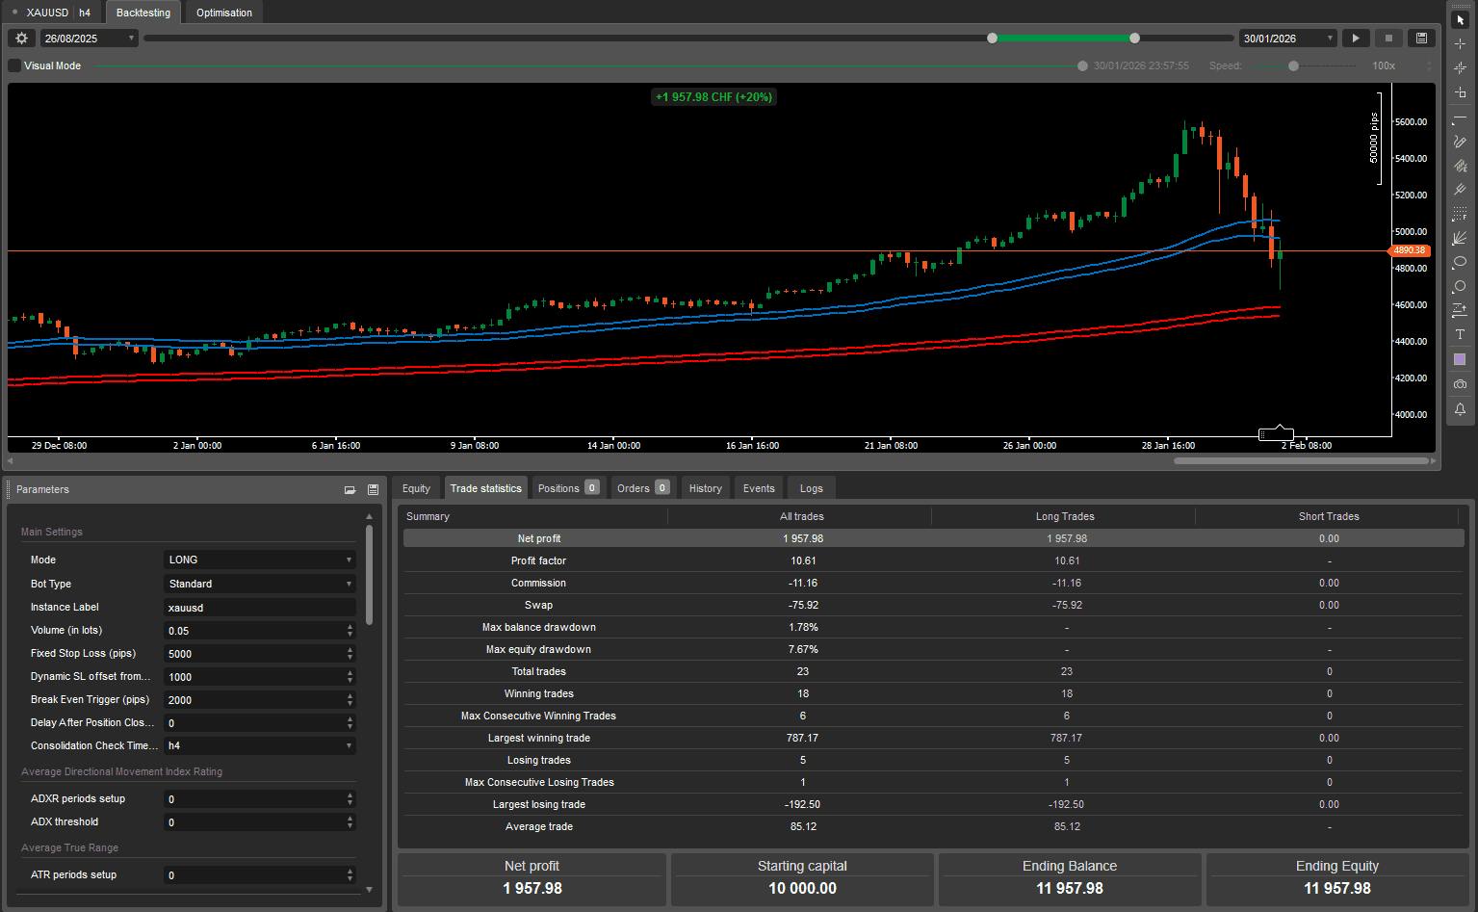
Task: Open the 26/08/2025 start date dropdown
Action: pos(90,39)
